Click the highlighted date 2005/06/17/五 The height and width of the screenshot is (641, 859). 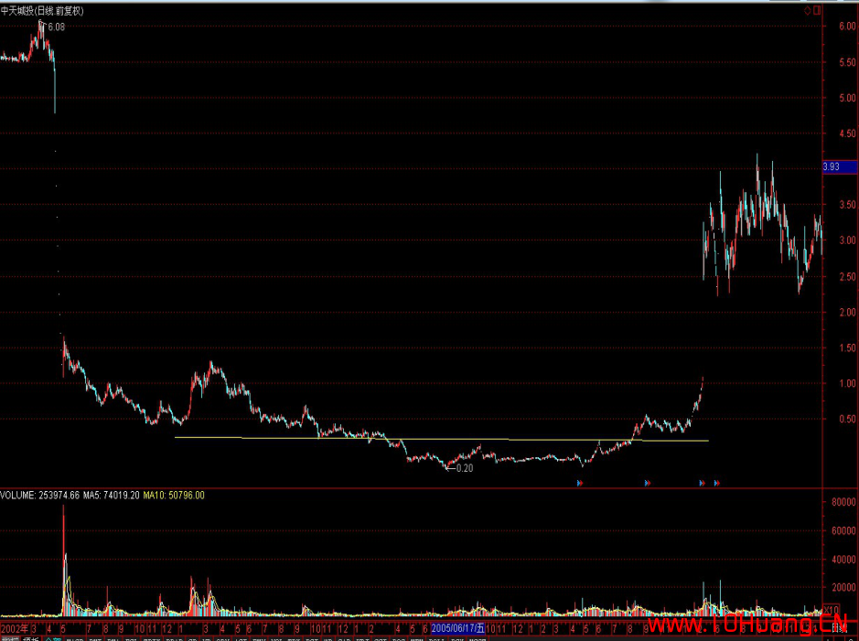458,628
